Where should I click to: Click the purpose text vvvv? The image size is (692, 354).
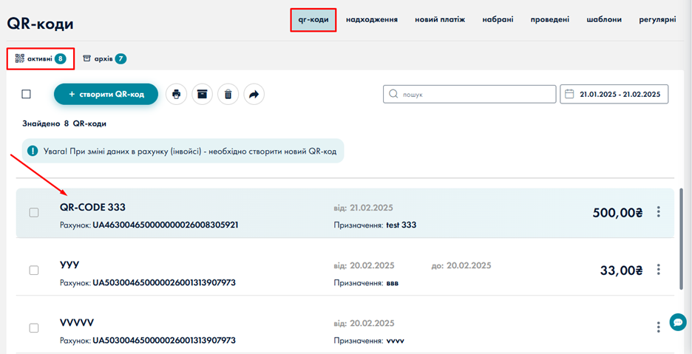pyautogui.click(x=395, y=341)
